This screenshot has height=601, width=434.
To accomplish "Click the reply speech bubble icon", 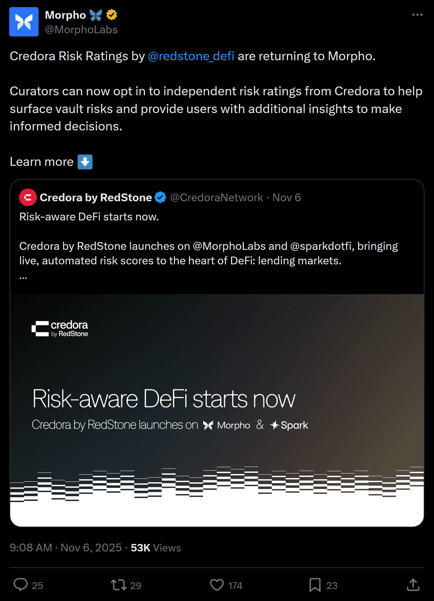I will pos(21,585).
